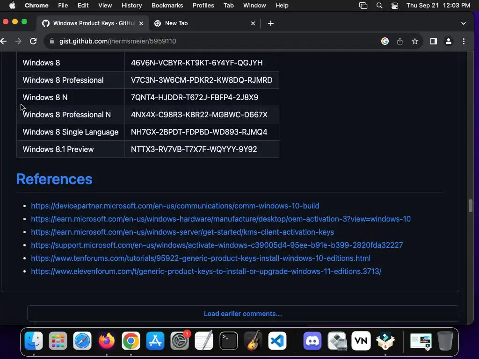The width and height of the screenshot is (479, 359).
Task: Open Terminal from the dock
Action: tap(228, 341)
